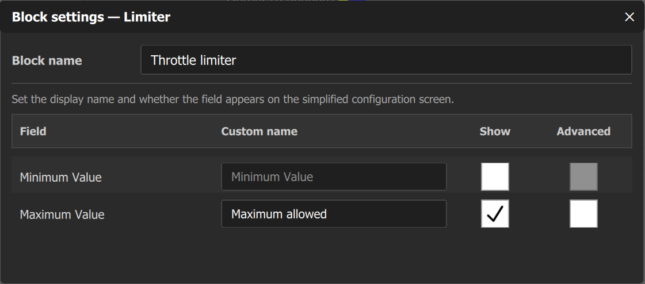Click the 'Advanced' column header
The width and height of the screenshot is (645, 284).
click(583, 132)
